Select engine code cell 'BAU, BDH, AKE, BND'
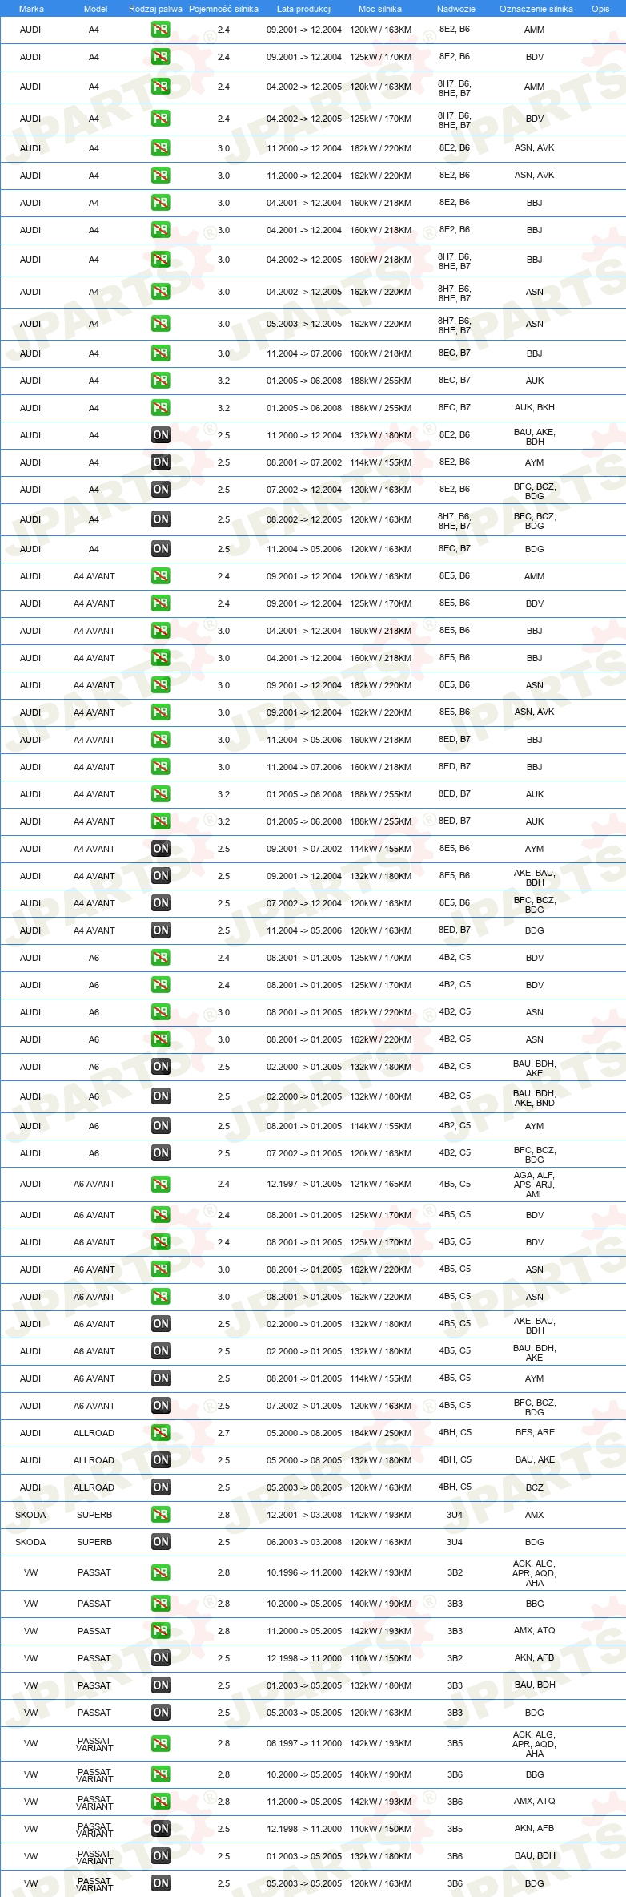The height and width of the screenshot is (1897, 626). pos(535,1097)
